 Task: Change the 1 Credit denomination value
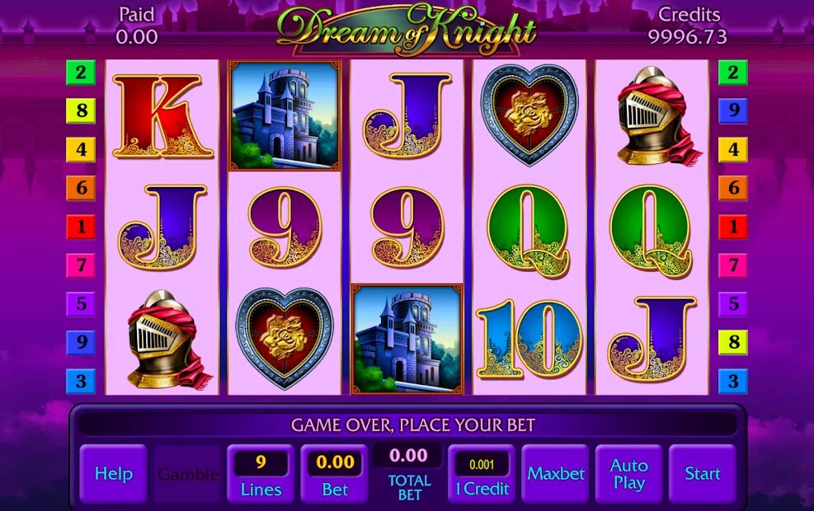pyautogui.click(x=482, y=474)
